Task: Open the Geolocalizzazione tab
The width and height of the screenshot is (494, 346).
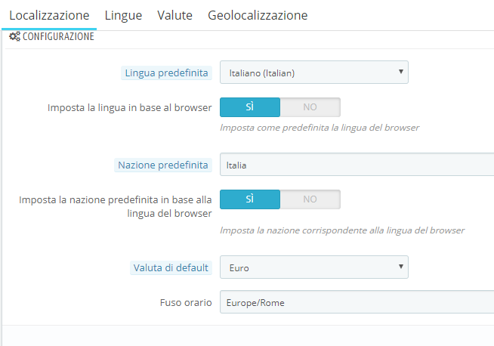Action: (258, 15)
